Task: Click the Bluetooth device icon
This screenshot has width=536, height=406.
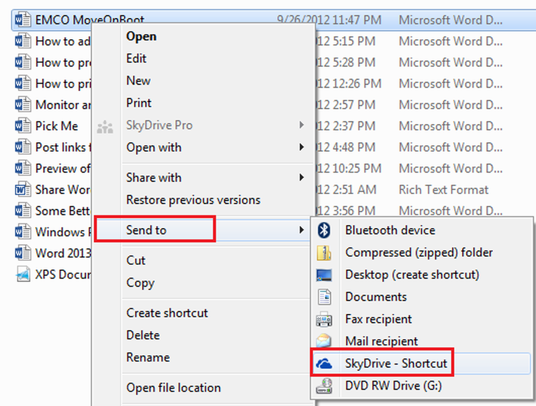Action: (324, 230)
